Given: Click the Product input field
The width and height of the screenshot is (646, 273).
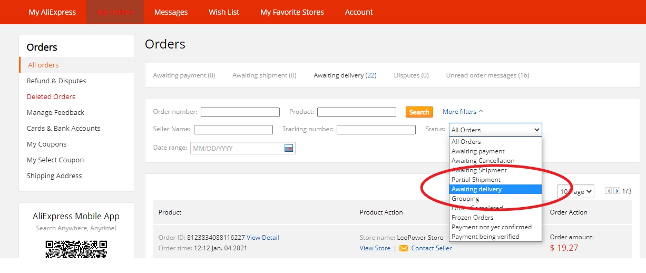Looking at the screenshot, I should [357, 112].
